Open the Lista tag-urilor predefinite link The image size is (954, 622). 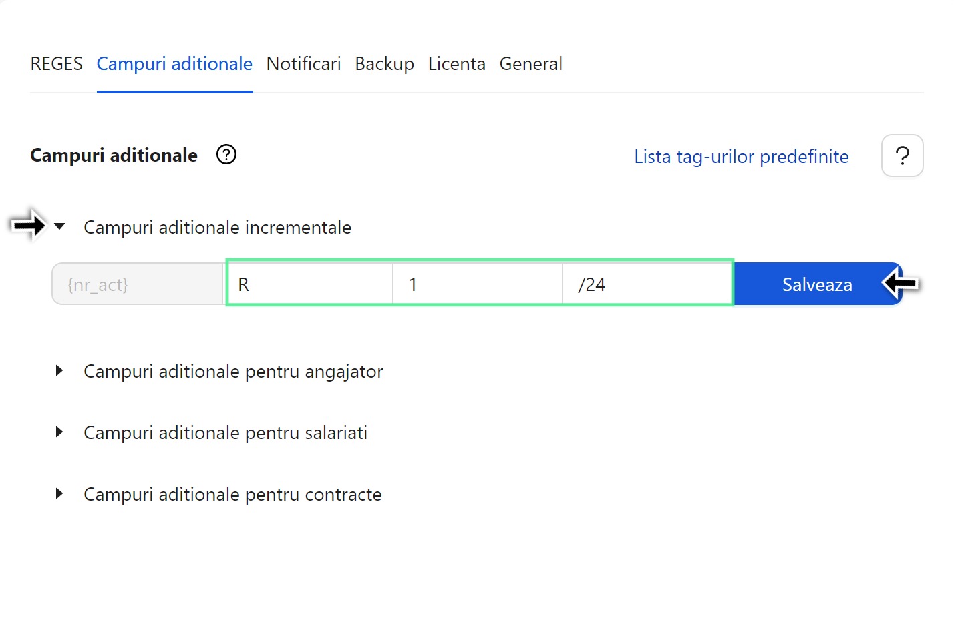point(741,156)
